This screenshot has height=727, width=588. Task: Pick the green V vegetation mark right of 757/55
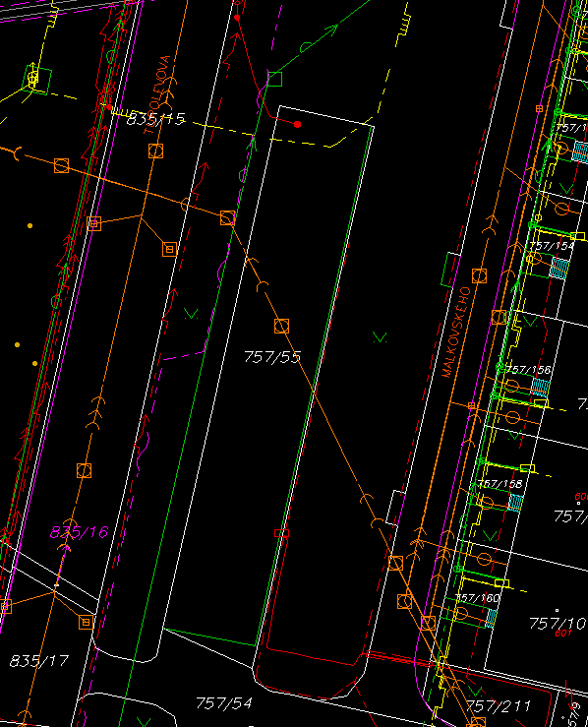click(x=380, y=337)
